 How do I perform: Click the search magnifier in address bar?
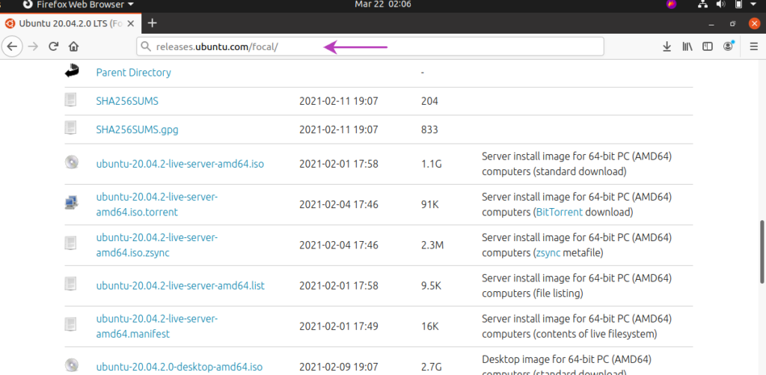pyautogui.click(x=145, y=47)
